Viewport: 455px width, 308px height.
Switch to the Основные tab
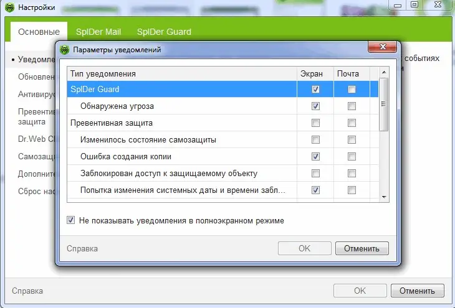tap(39, 32)
